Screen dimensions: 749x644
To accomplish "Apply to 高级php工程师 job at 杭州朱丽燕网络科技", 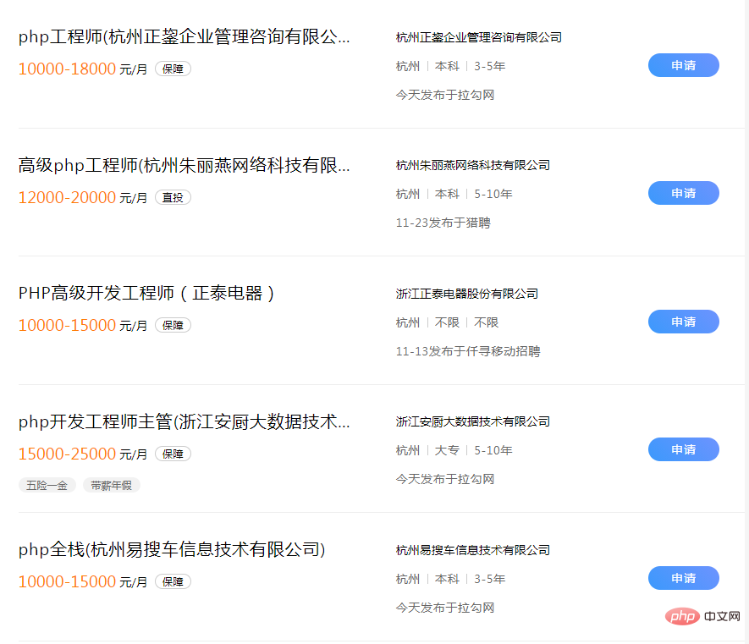I will pyautogui.click(x=683, y=193).
